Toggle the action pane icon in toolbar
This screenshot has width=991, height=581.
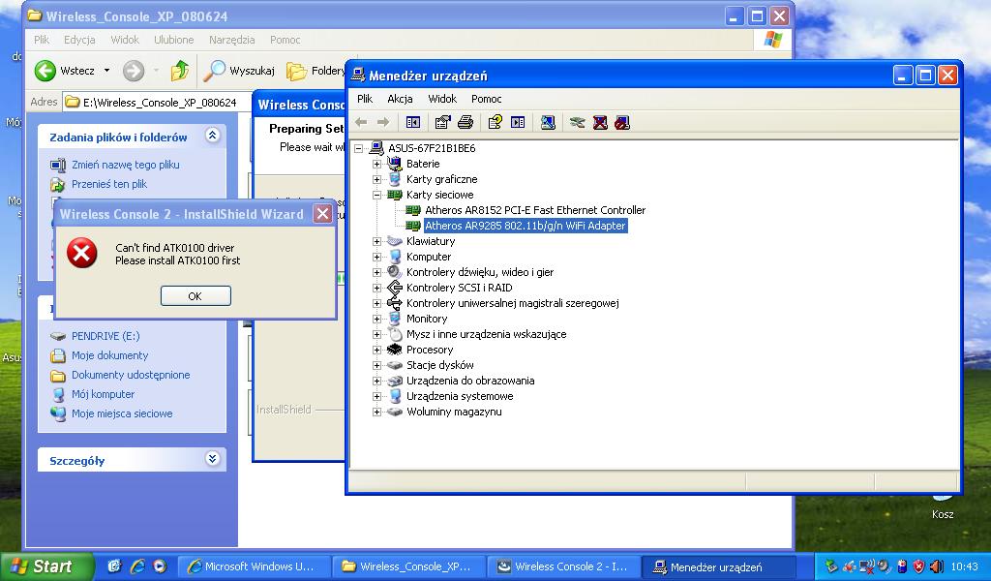click(x=518, y=123)
